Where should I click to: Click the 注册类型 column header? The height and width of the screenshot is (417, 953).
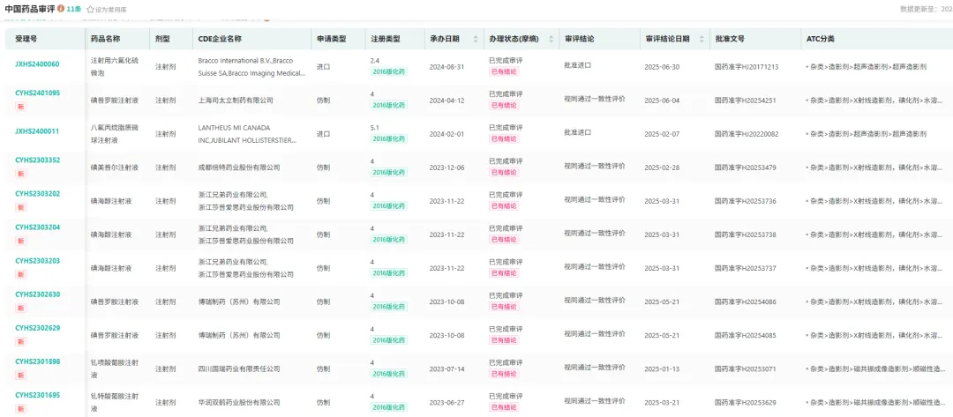point(386,39)
